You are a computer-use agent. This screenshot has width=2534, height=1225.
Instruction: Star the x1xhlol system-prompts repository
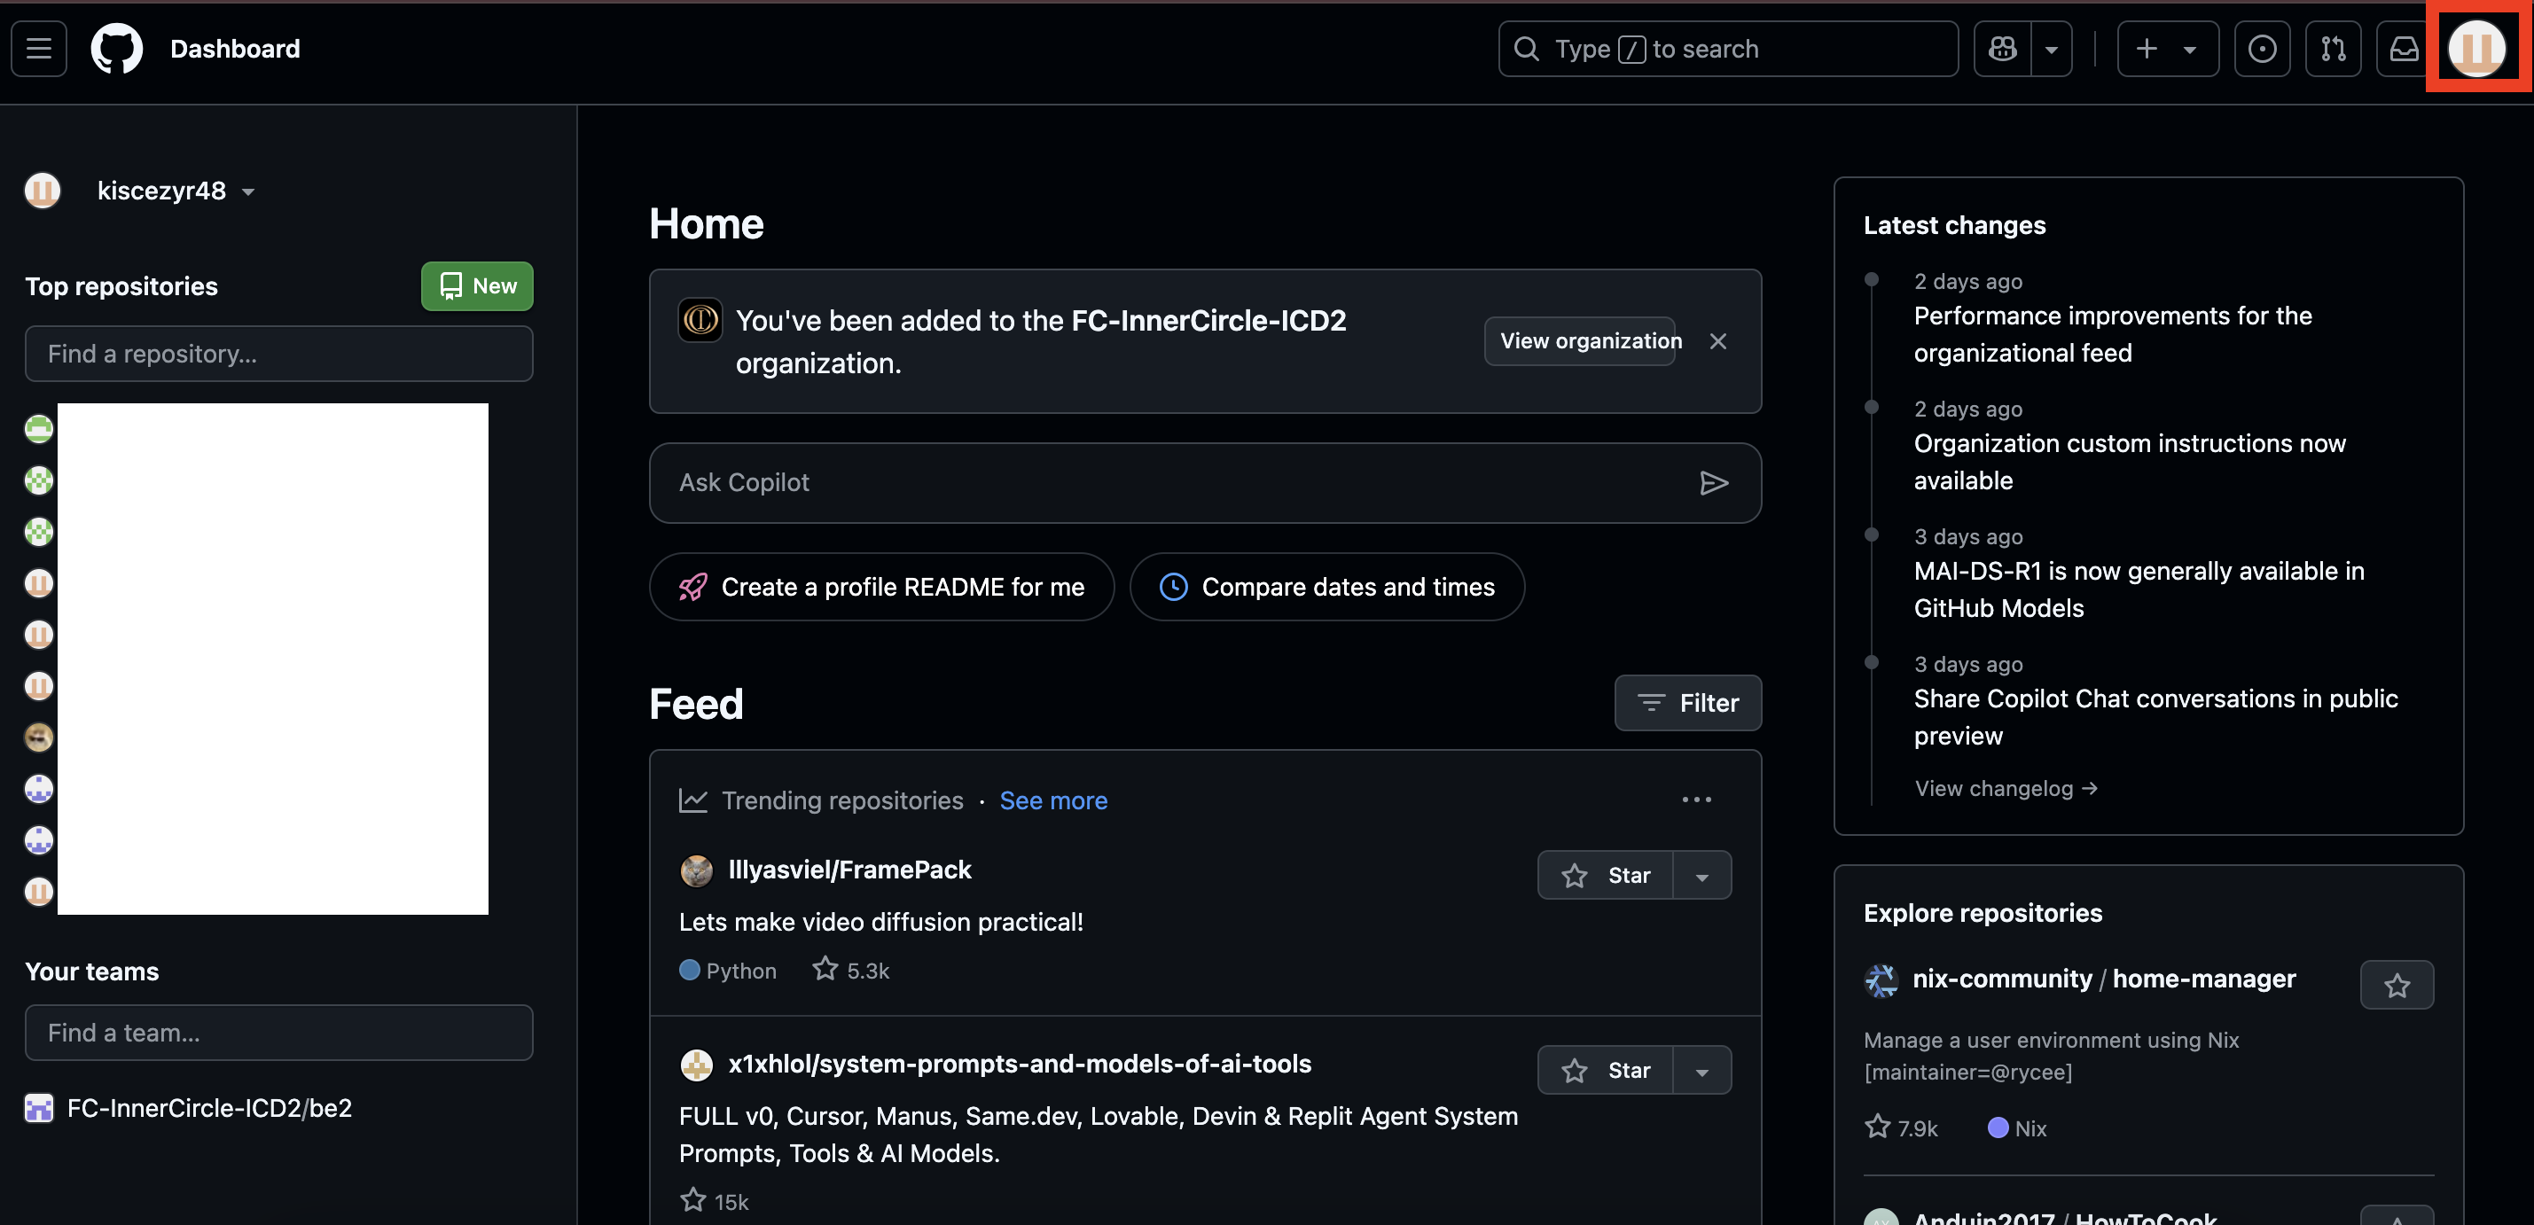click(1606, 1070)
